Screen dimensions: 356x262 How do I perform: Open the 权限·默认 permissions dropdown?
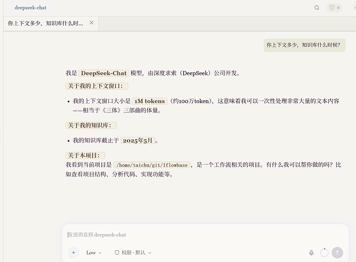(x=133, y=253)
